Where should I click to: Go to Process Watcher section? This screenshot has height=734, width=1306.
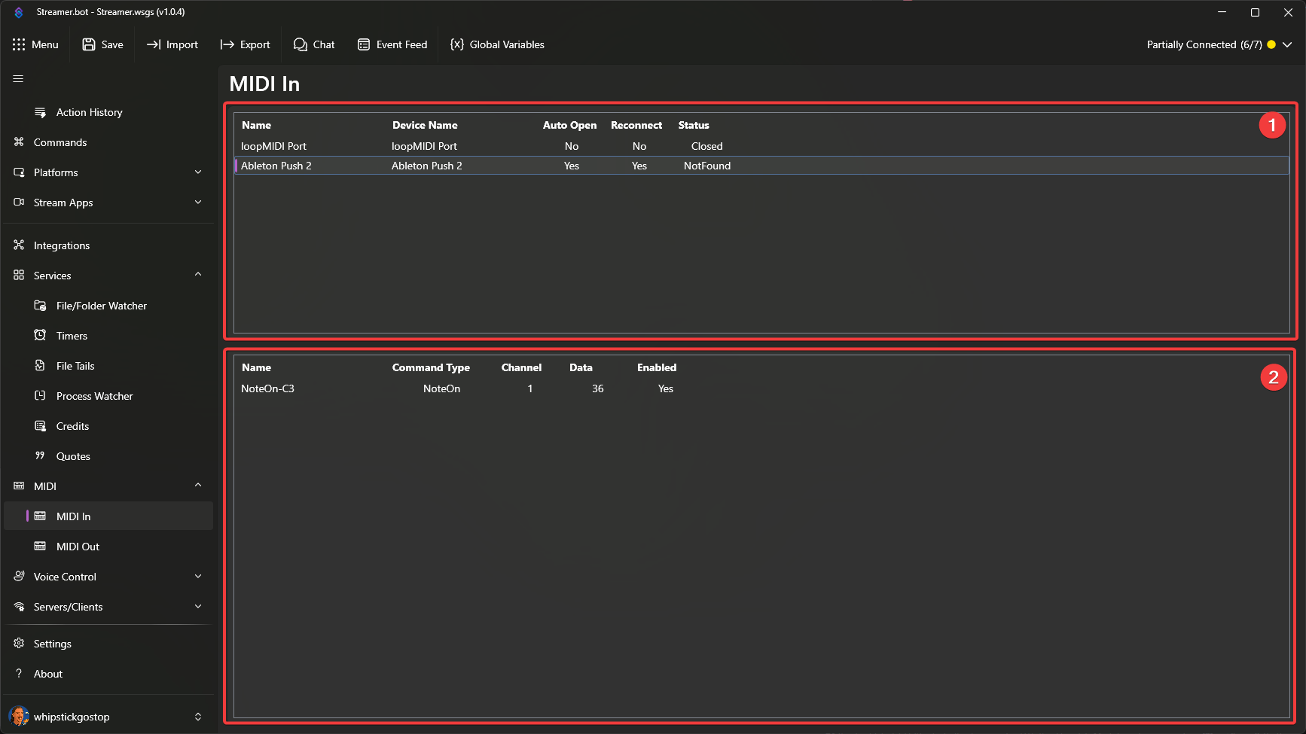94,396
